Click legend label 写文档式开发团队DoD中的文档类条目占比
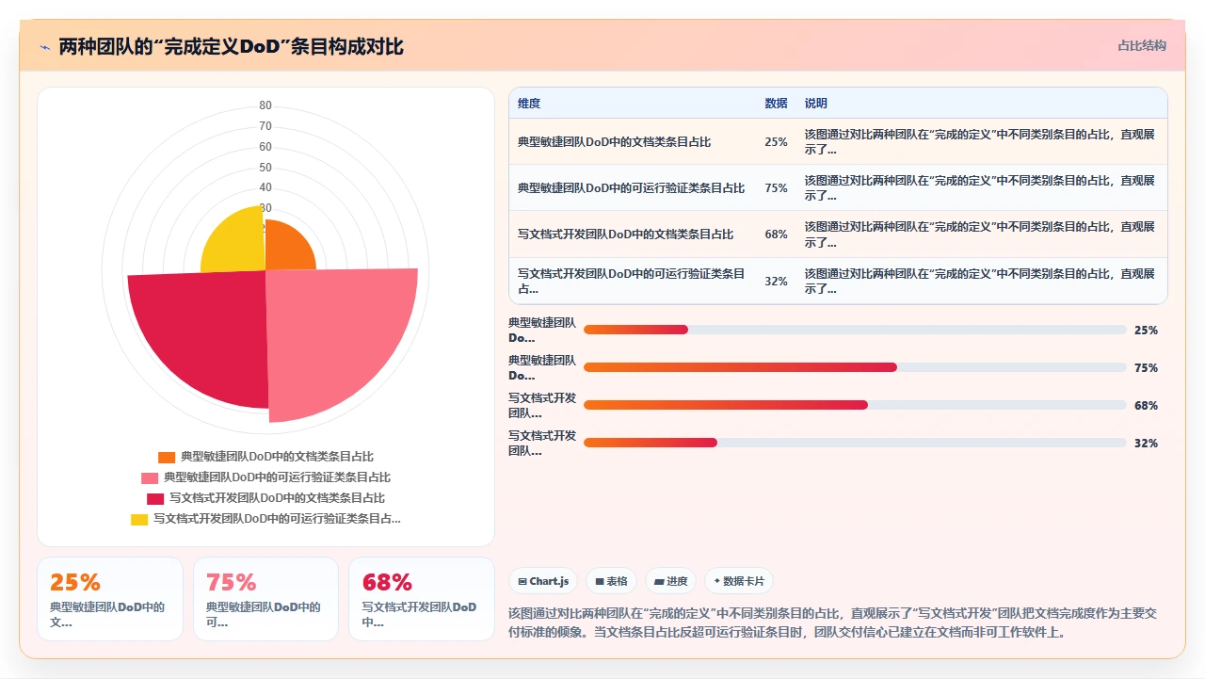 point(278,498)
